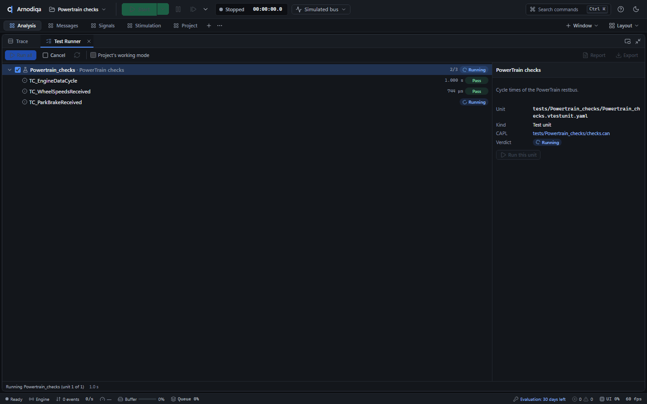The width and height of the screenshot is (647, 404).
Task: Collapse the Powertrain_checks tree chevron
Action: pos(9,70)
